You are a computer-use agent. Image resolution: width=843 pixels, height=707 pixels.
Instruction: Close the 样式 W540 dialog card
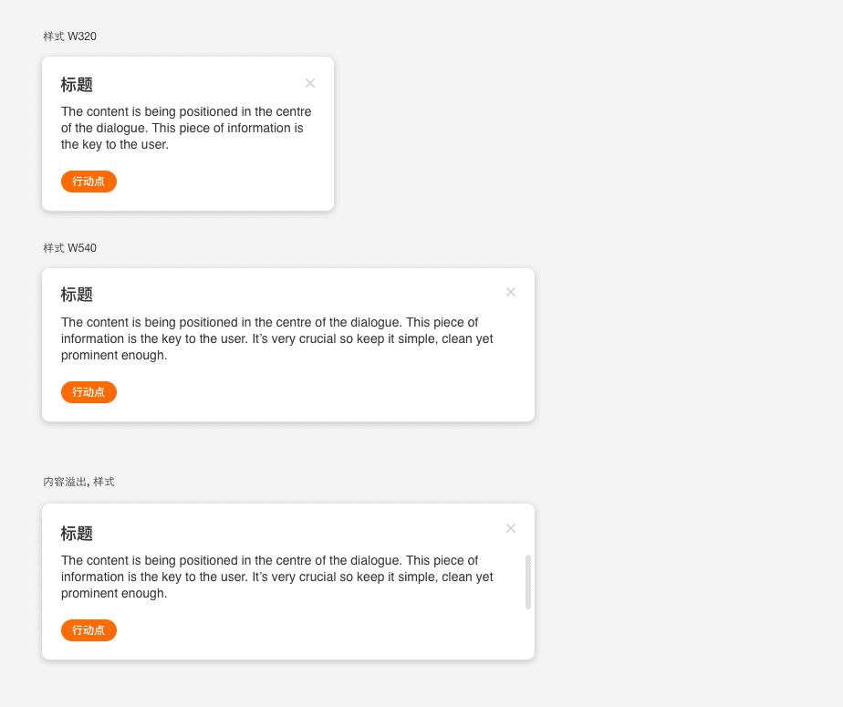(x=511, y=292)
